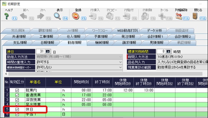Click the horizontal scrollbar left arrow

pyautogui.click(x=6, y=74)
